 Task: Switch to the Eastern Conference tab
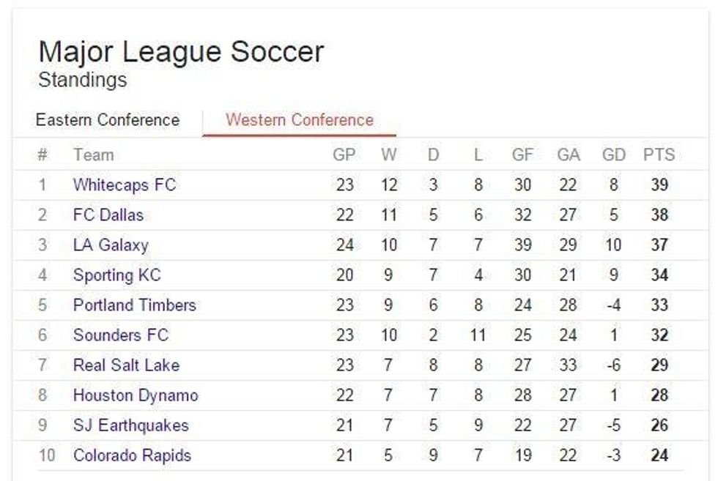pyautogui.click(x=108, y=120)
